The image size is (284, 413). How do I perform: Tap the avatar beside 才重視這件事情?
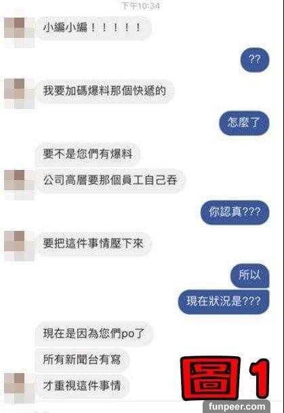pyautogui.click(x=19, y=388)
